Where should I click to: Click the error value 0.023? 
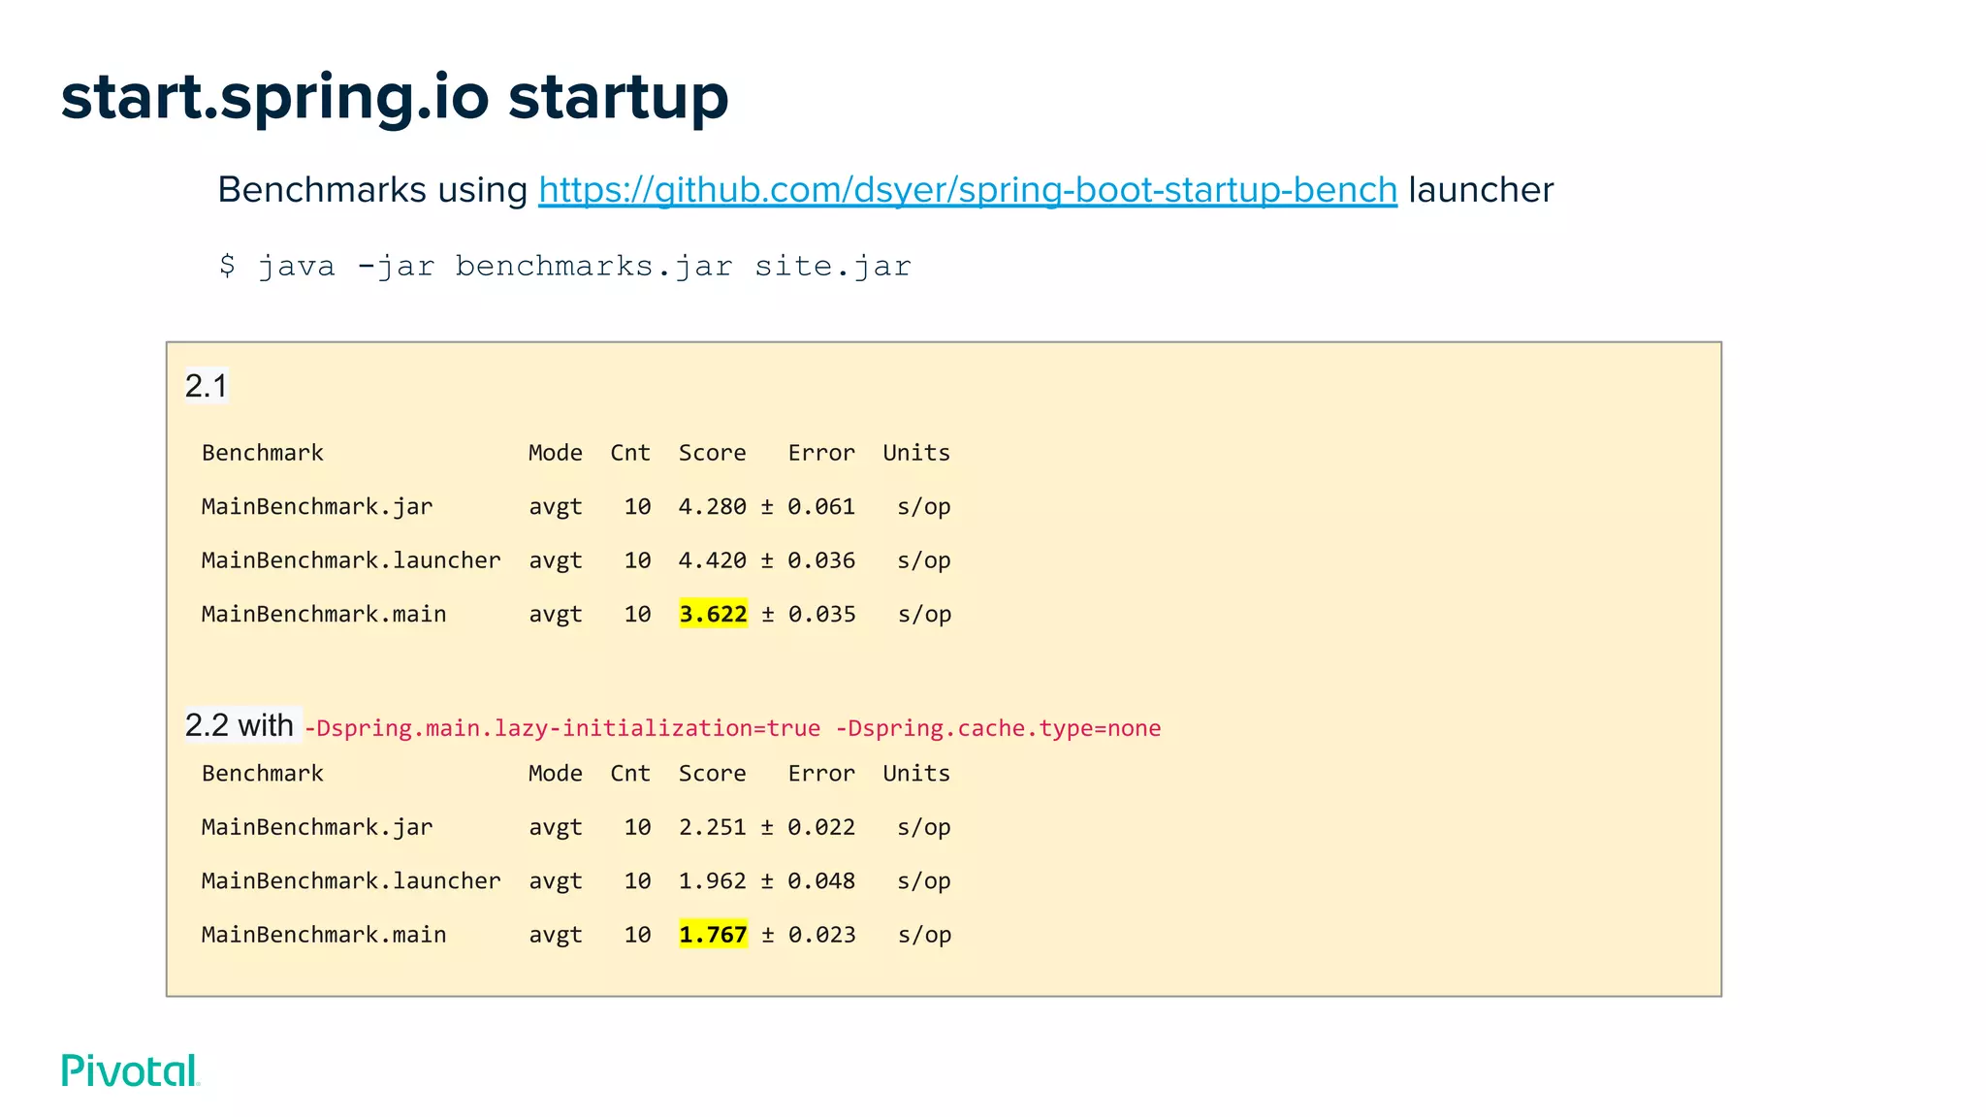pos(822,936)
